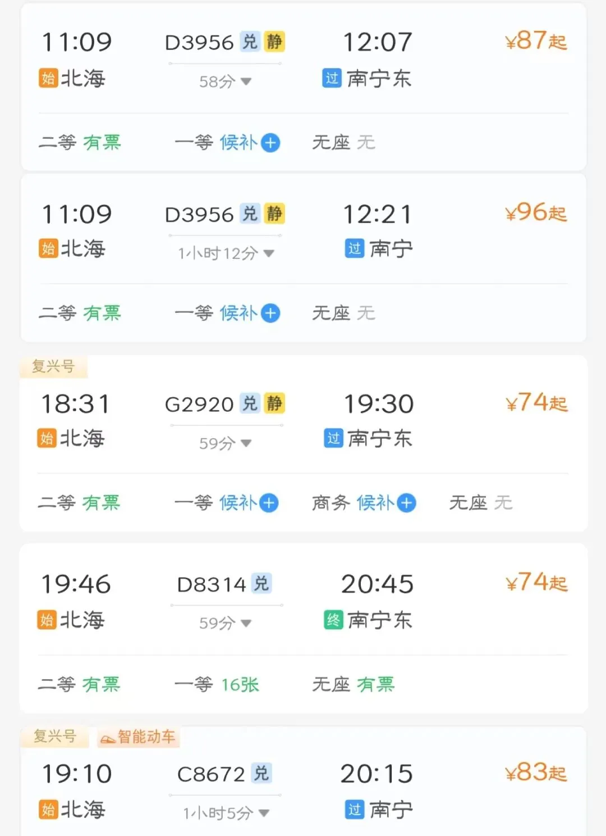606x836 pixels.
Task: Open the ¥87起 fare for D3956
Action: pyautogui.click(x=536, y=41)
